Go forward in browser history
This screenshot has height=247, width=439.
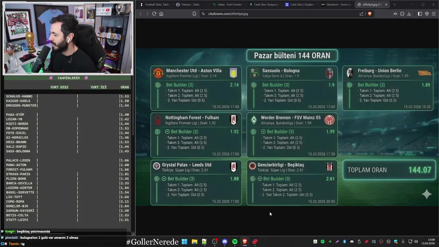(x=147, y=14)
